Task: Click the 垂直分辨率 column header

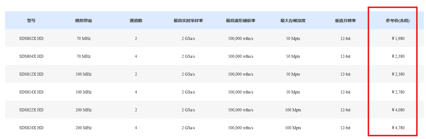Action: pos(345,21)
